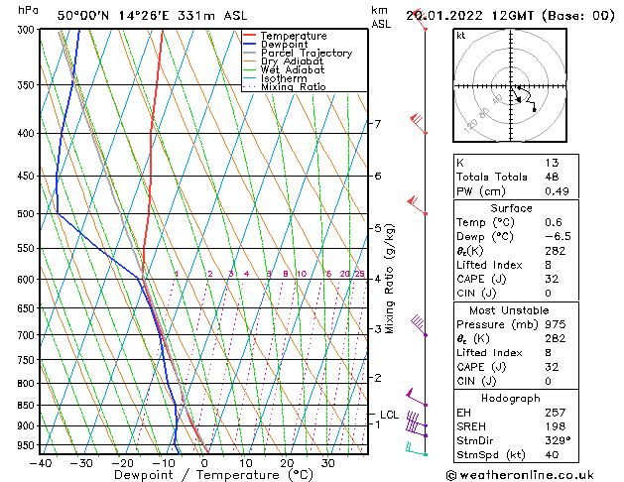Click the 300 hPa pressure label
Screen dimensions: 624x482
click(x=28, y=30)
